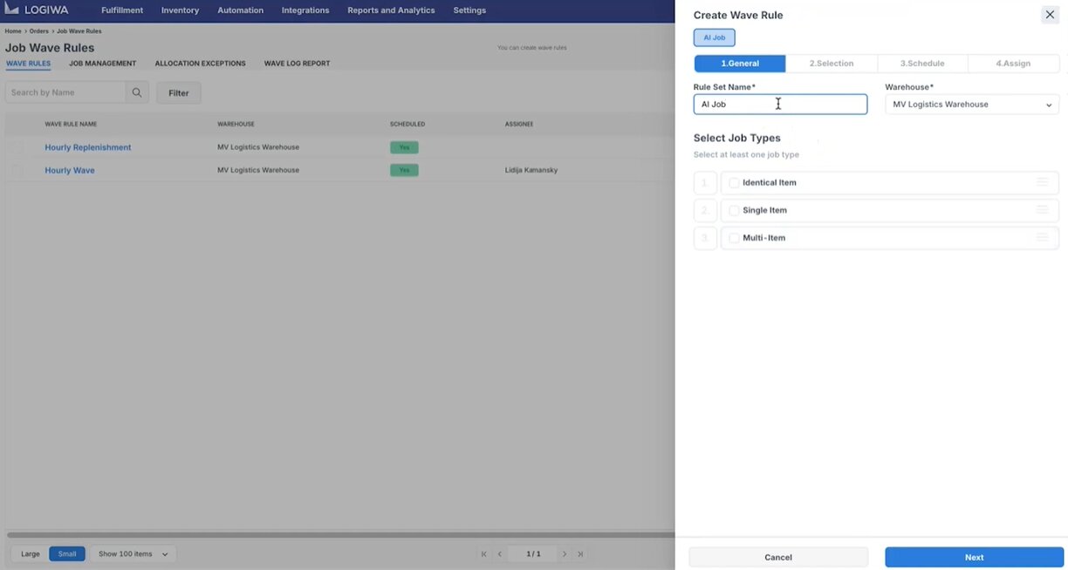Tick the Multi-Item job type checkbox
The image size is (1068, 570).
pos(734,238)
